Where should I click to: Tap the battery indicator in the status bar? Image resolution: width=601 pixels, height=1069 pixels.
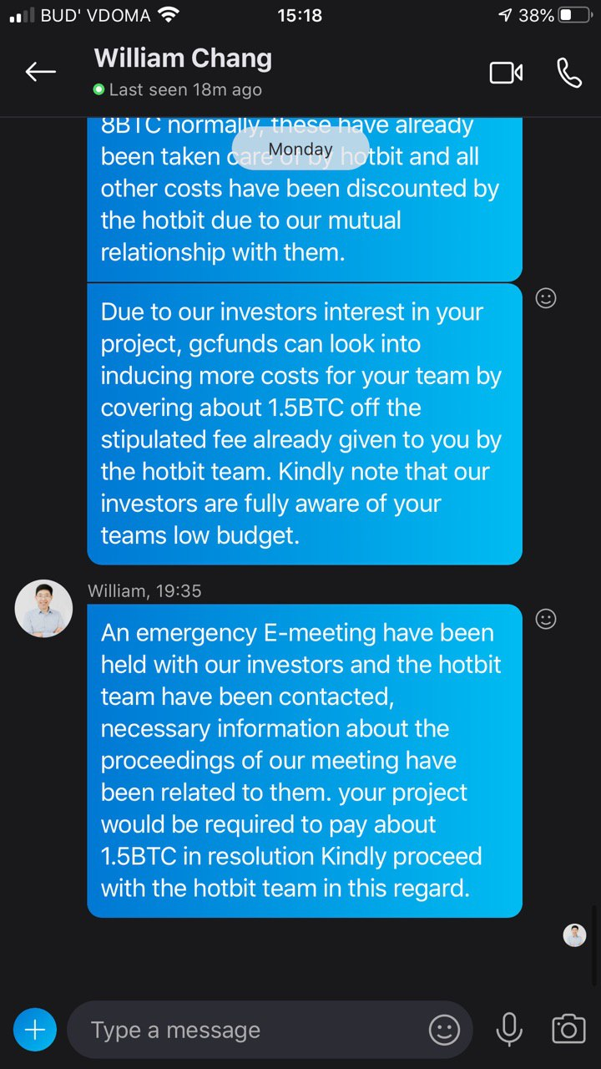click(x=574, y=15)
